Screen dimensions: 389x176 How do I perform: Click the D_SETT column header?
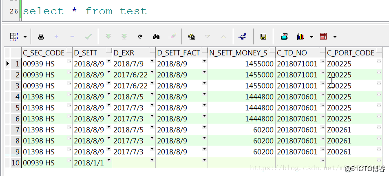click(92, 53)
